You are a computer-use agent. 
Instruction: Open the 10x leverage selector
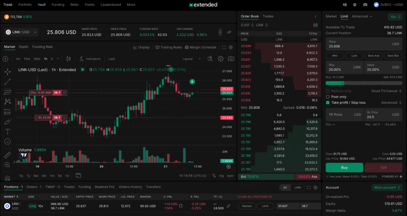(x=395, y=17)
